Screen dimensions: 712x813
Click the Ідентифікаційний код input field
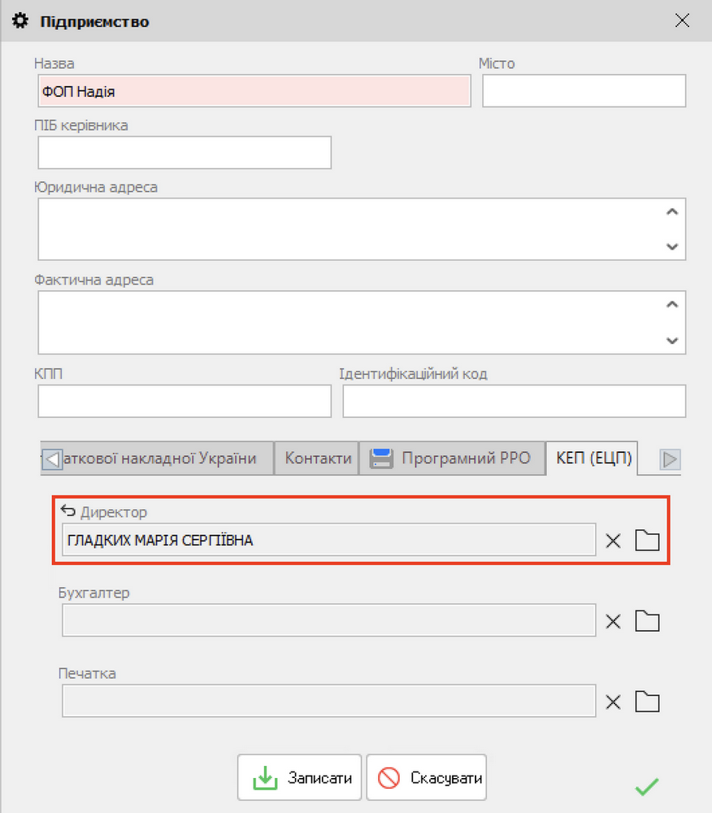[514, 402]
